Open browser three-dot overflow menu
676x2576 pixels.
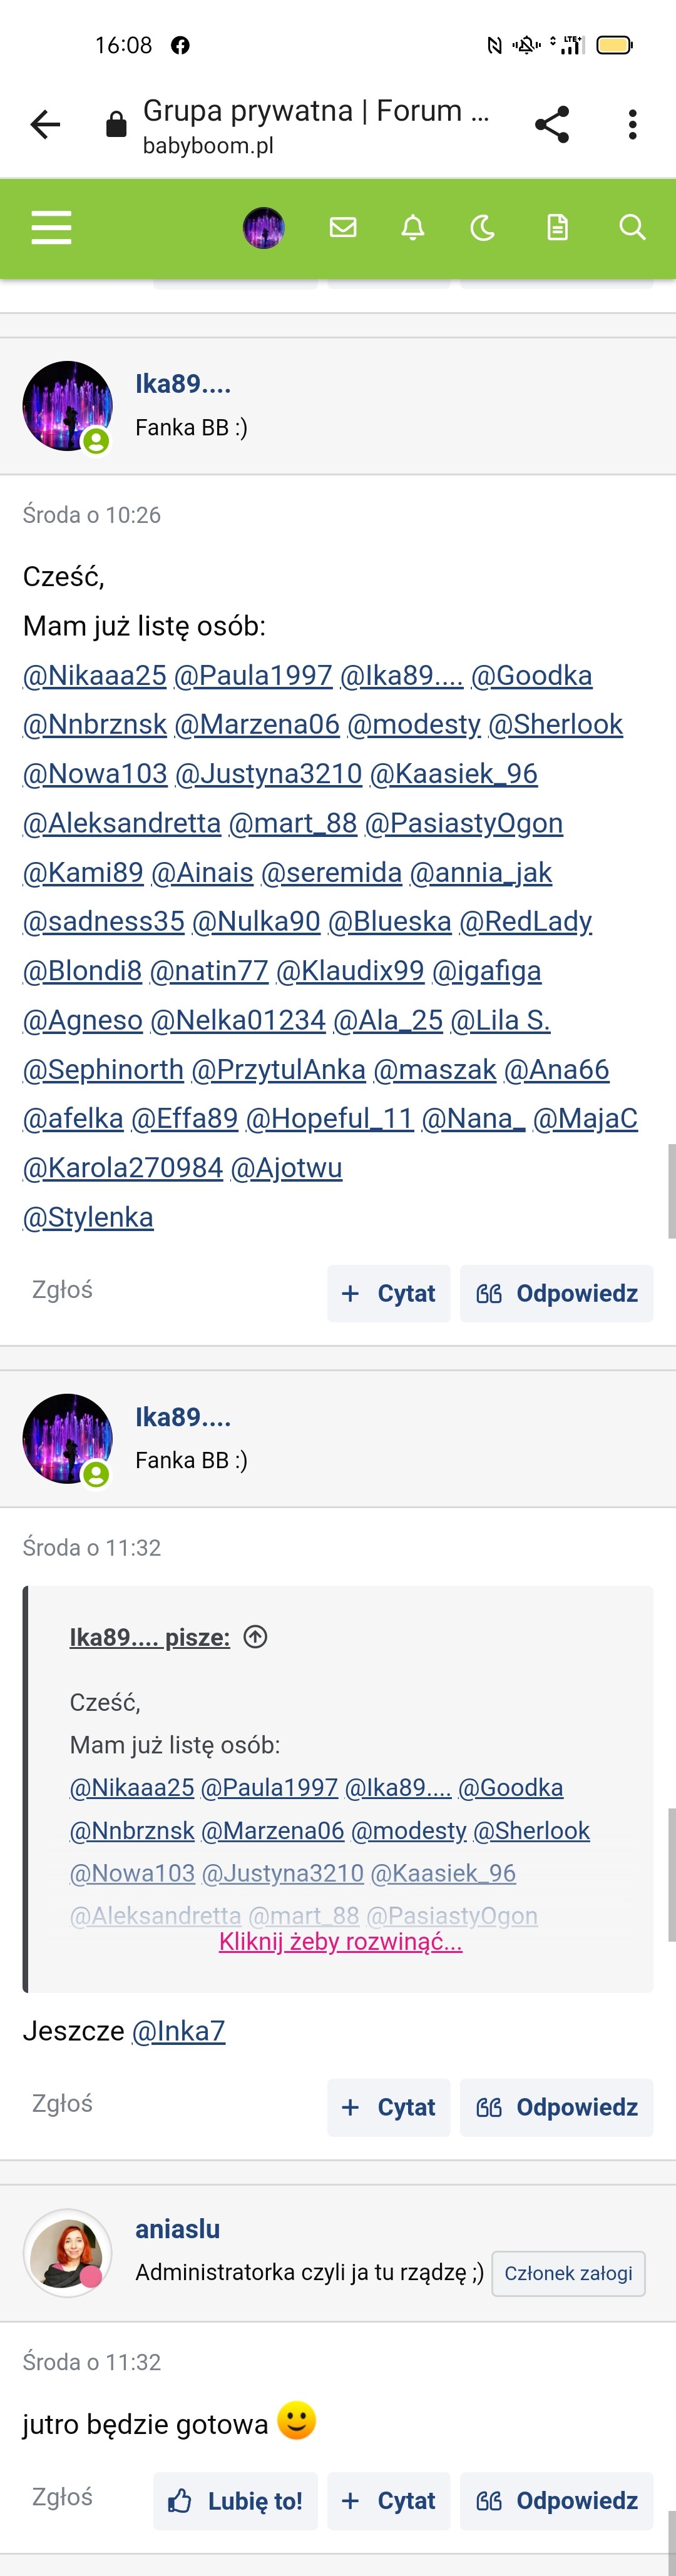coord(632,124)
